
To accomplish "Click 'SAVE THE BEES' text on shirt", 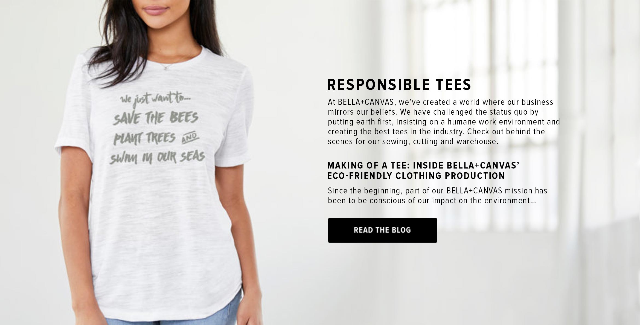I will 156,118.
